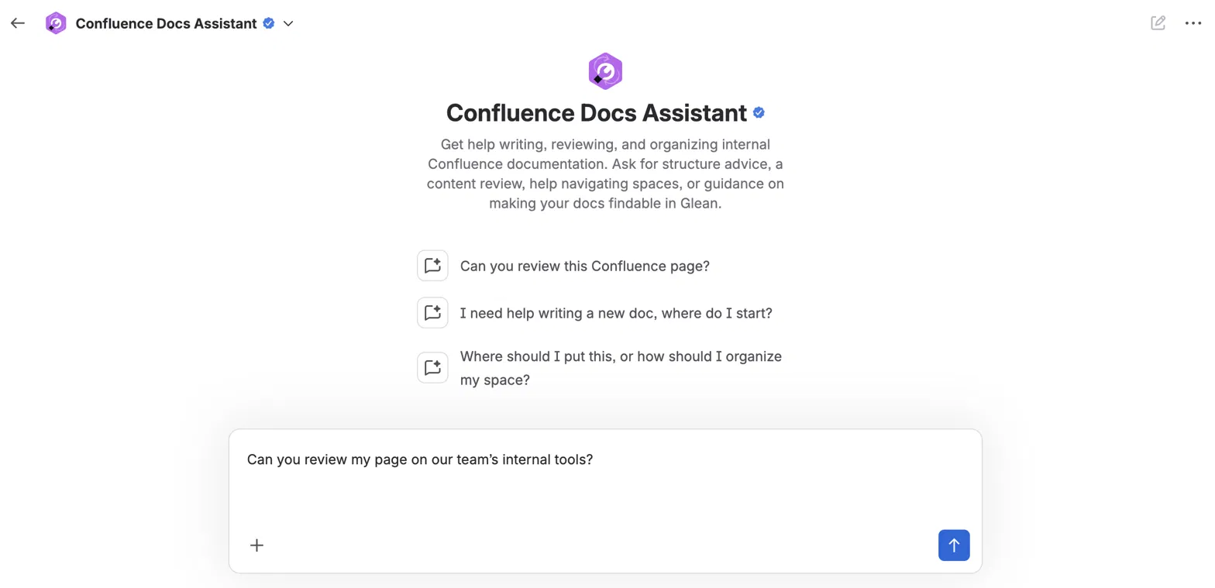1215x588 pixels.
Task: Click the assistant description paragraph text
Action: [x=605, y=174]
